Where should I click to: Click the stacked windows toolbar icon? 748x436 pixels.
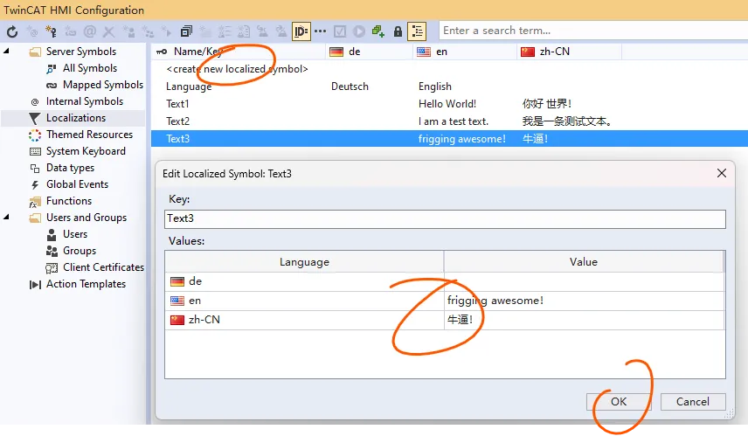pyautogui.click(x=186, y=31)
